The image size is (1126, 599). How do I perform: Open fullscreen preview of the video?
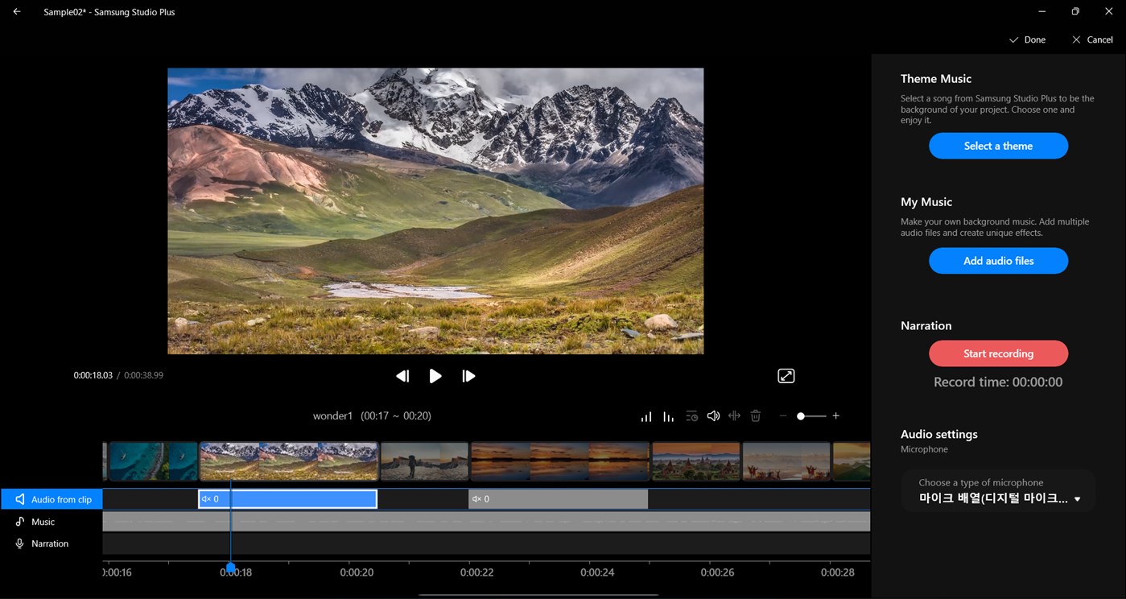(x=786, y=375)
